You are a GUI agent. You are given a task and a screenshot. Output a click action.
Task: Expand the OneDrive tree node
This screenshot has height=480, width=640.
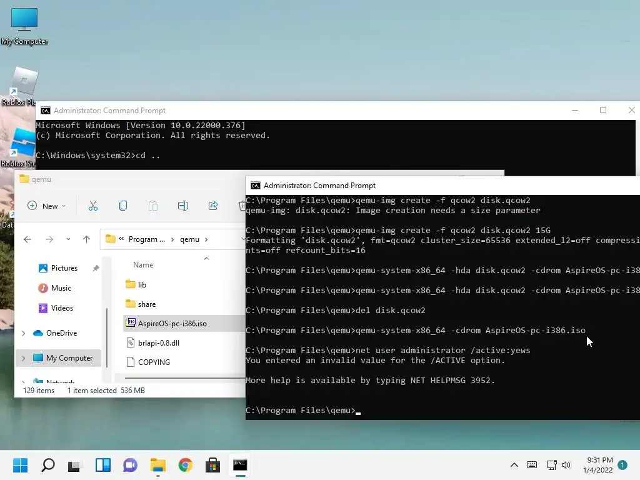pyautogui.click(x=24, y=333)
